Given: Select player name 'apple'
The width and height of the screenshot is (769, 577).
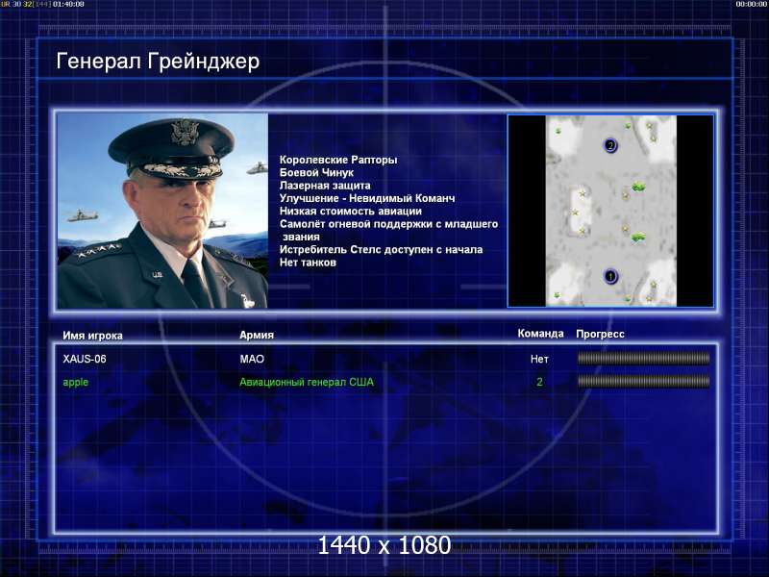Looking at the screenshot, I should pos(76,382).
